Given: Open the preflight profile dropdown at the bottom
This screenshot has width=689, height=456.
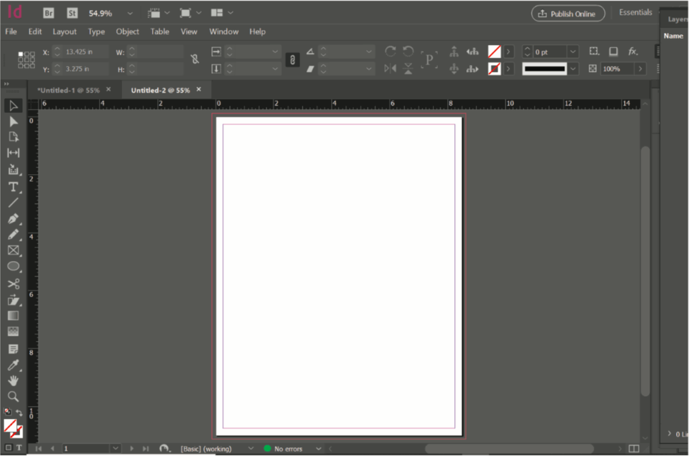Looking at the screenshot, I should tap(251, 448).
